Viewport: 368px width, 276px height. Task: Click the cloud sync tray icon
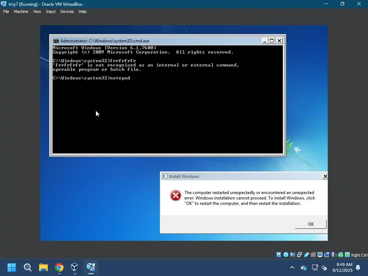303,267
